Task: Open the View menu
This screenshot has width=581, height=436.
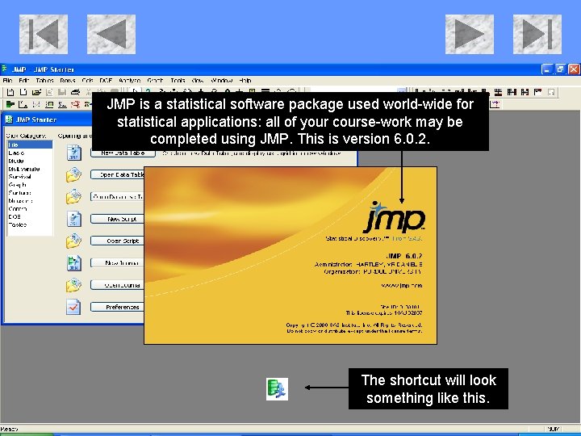Action: point(198,80)
